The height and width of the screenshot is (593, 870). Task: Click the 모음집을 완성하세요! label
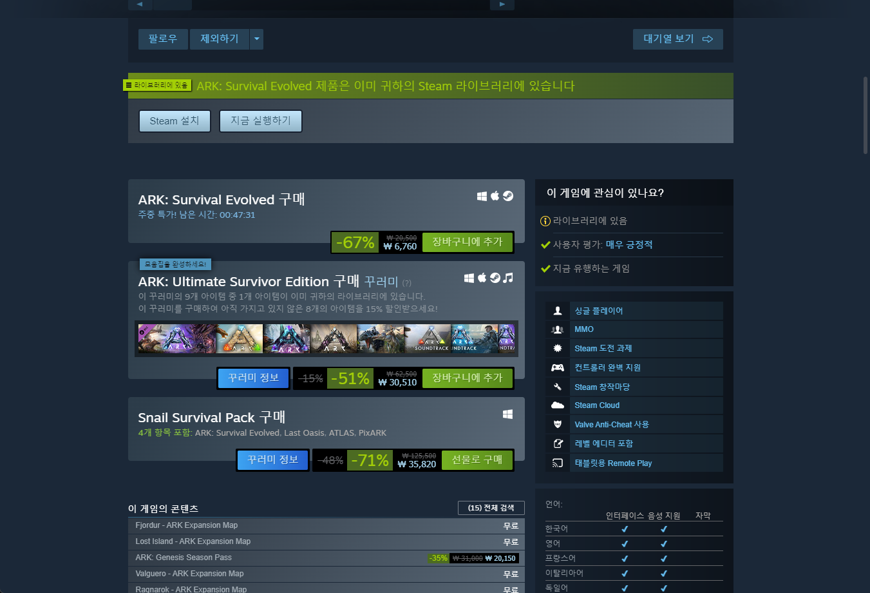(175, 264)
